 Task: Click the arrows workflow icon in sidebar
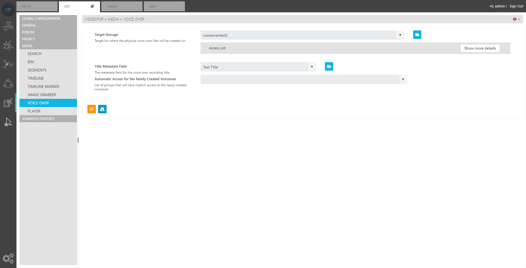pos(8,64)
